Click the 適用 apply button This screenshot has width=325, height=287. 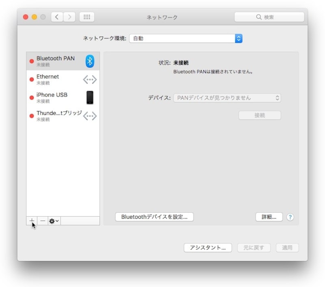287,248
